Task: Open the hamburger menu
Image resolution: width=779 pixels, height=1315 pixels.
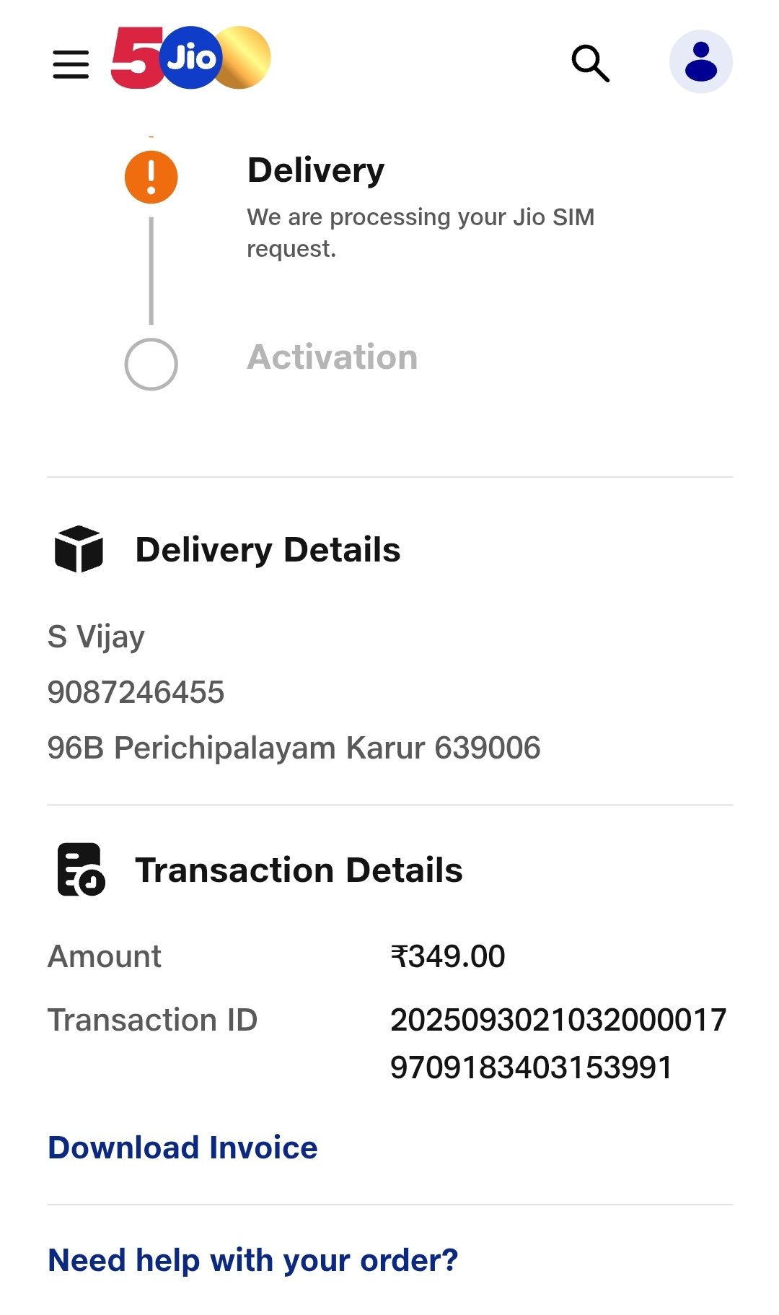Action: click(x=71, y=64)
